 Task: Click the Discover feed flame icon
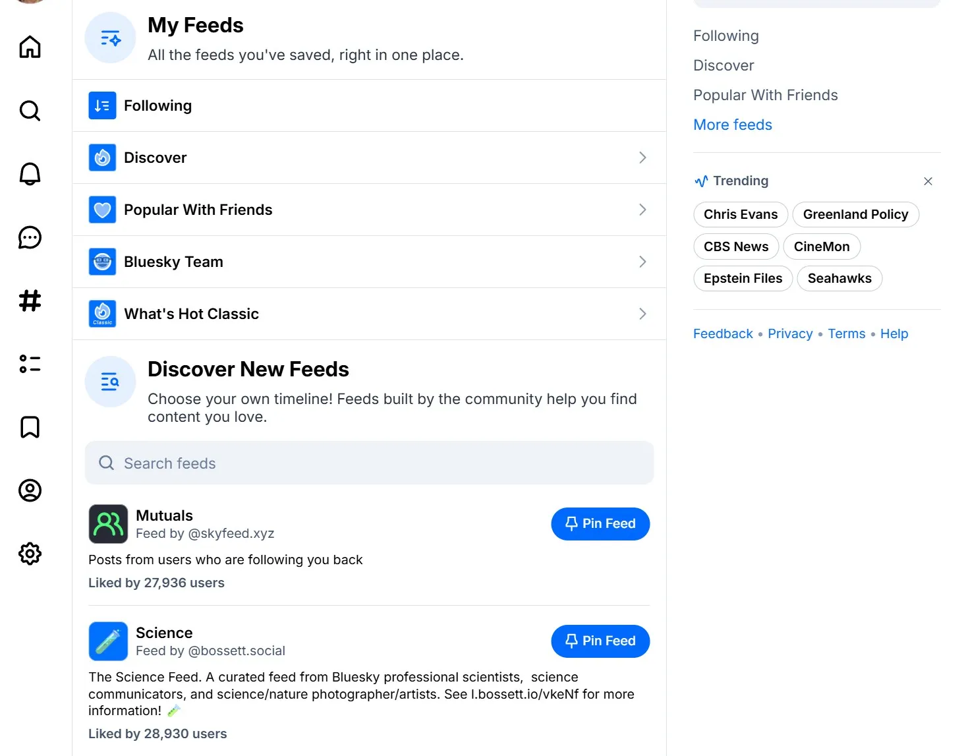[x=102, y=158]
